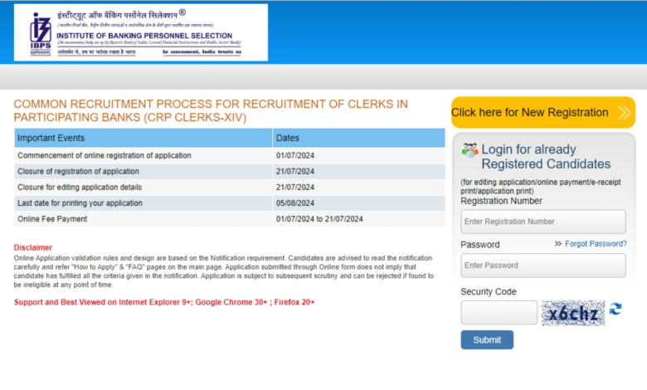647x390 pixels.
Task: Select 'Commencement of online registration of application' row
Action: (230, 156)
